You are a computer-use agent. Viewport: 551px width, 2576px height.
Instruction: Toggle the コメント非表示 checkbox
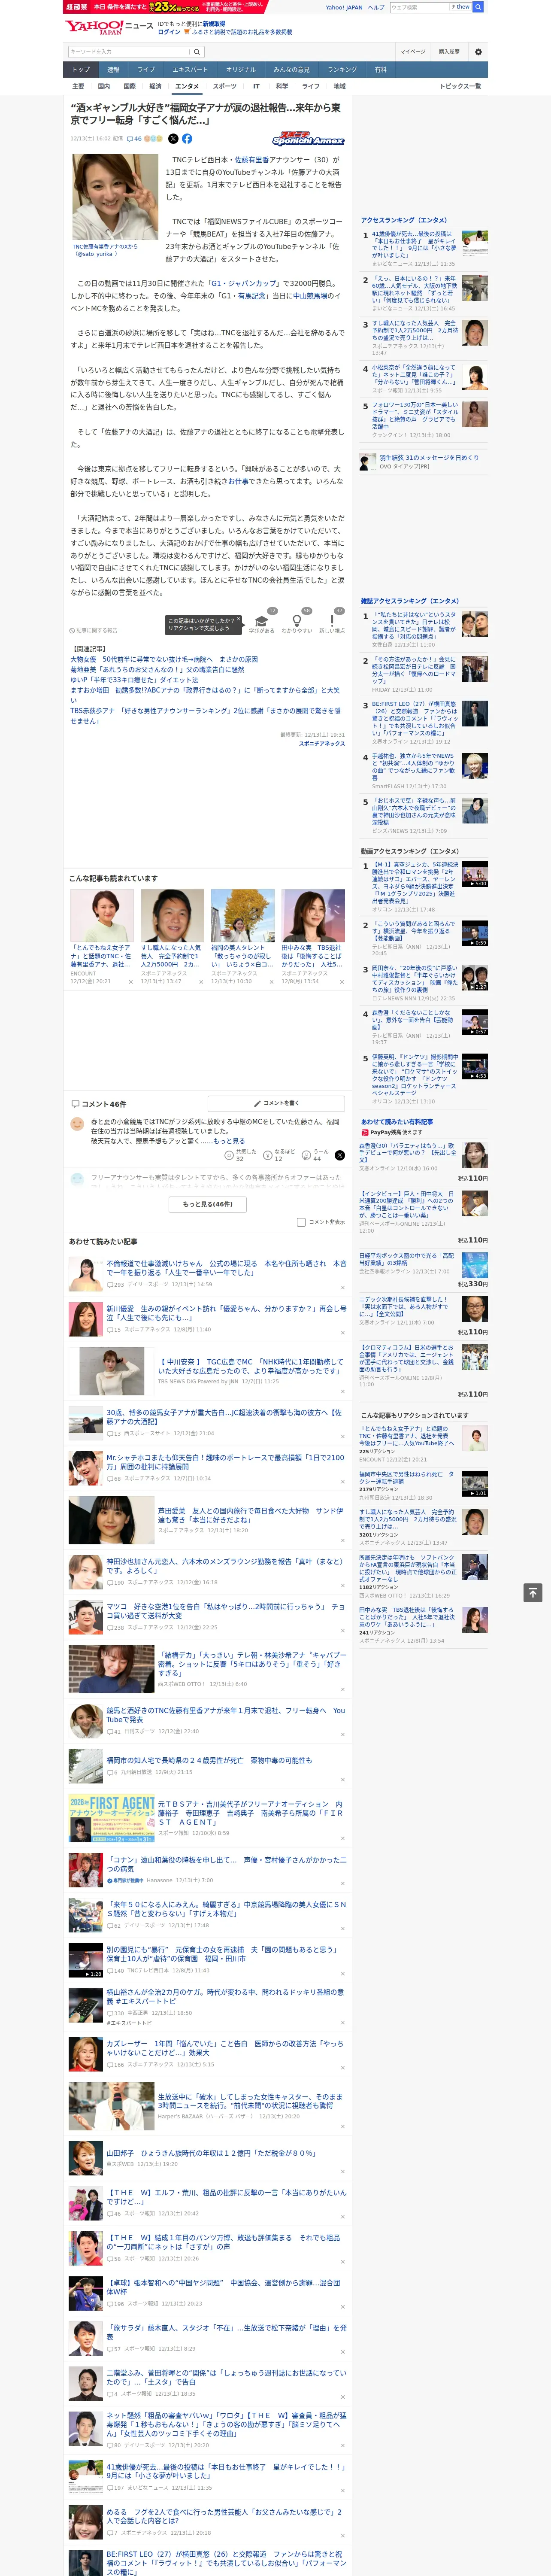(x=301, y=1222)
